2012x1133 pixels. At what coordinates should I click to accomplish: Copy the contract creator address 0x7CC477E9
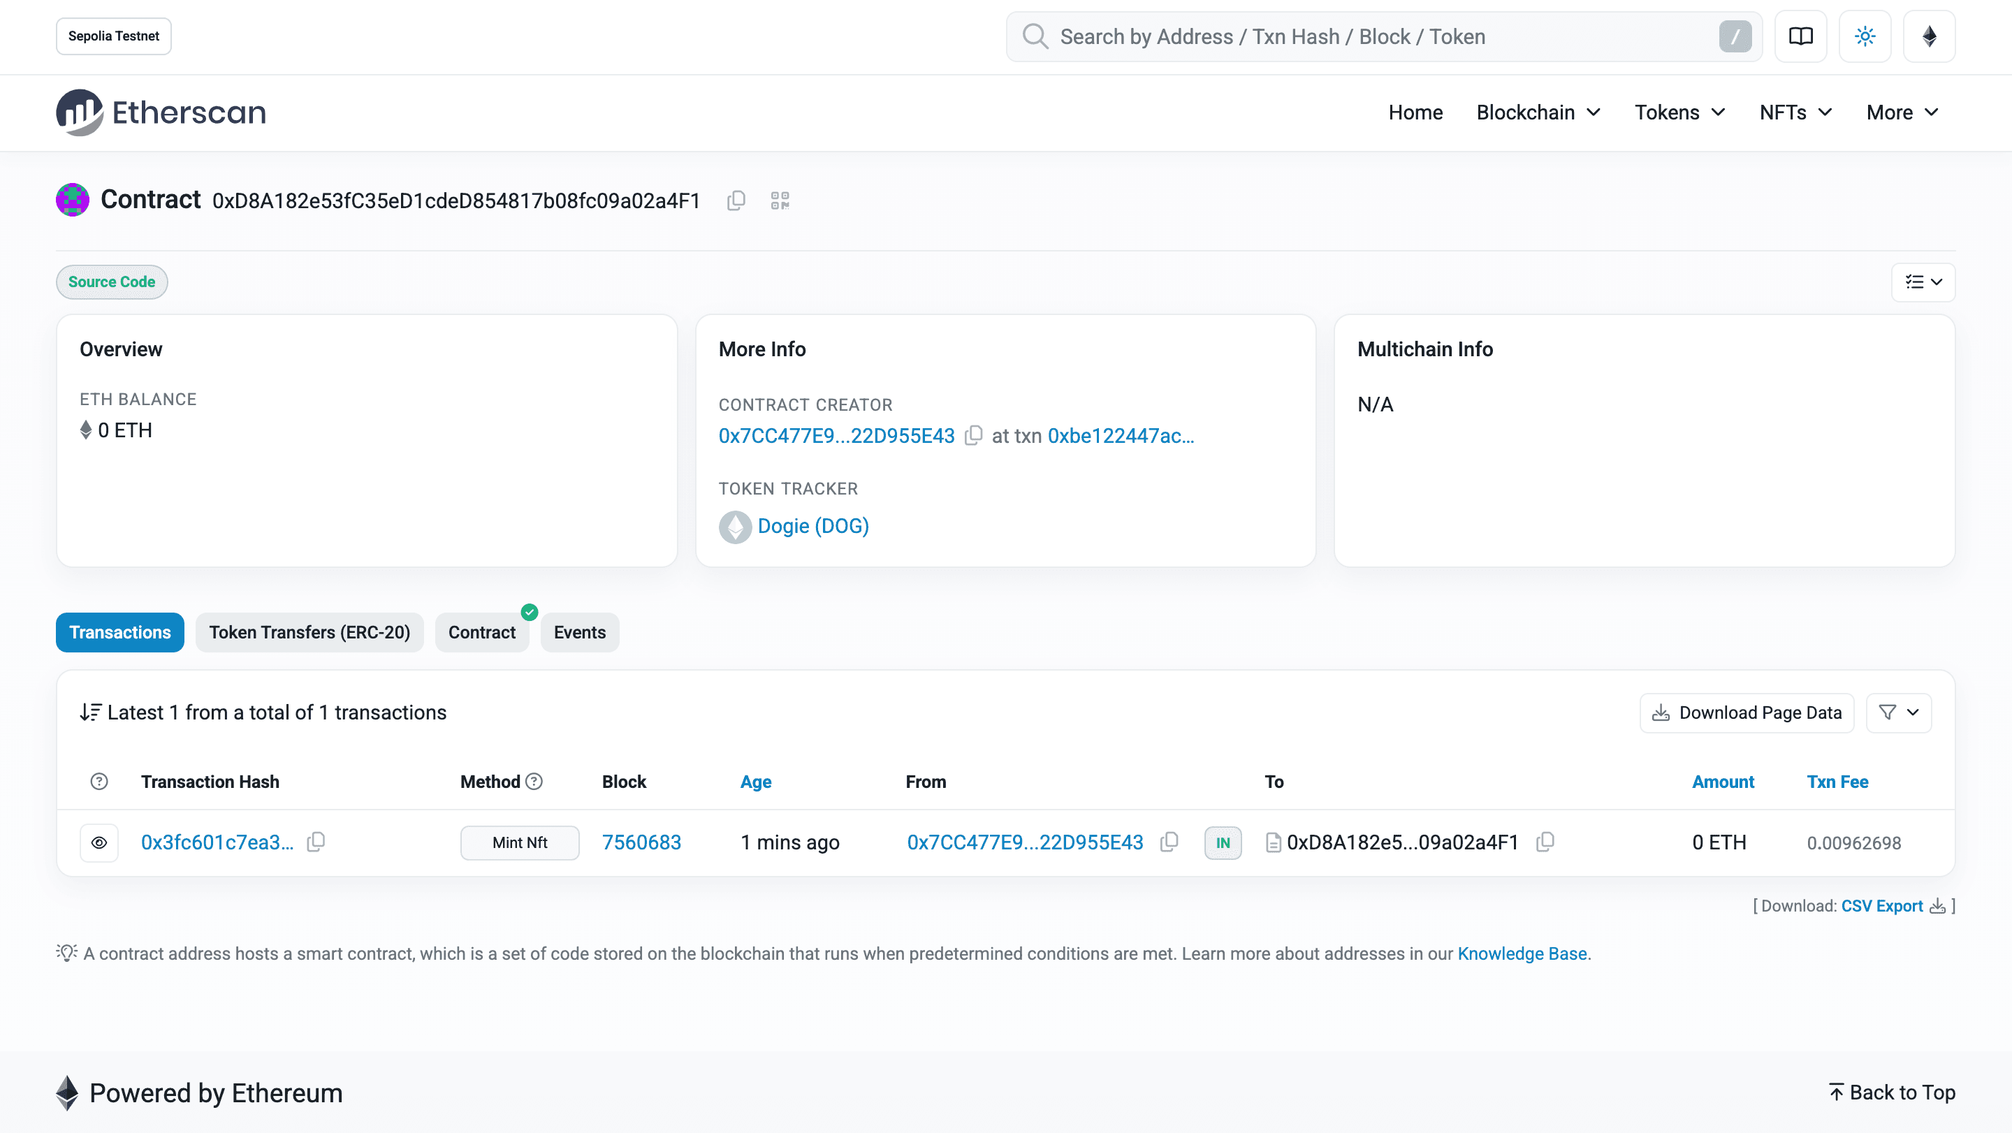pyautogui.click(x=973, y=436)
